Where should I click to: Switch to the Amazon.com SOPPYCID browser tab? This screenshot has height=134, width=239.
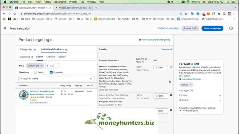[73, 8]
